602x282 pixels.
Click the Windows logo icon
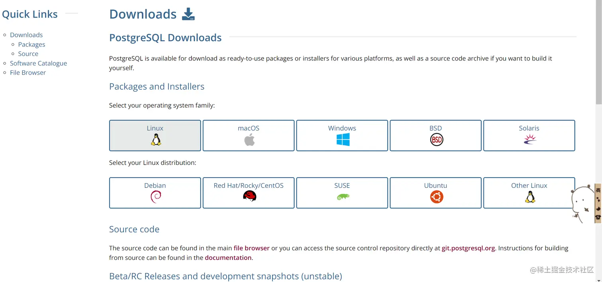point(343,140)
